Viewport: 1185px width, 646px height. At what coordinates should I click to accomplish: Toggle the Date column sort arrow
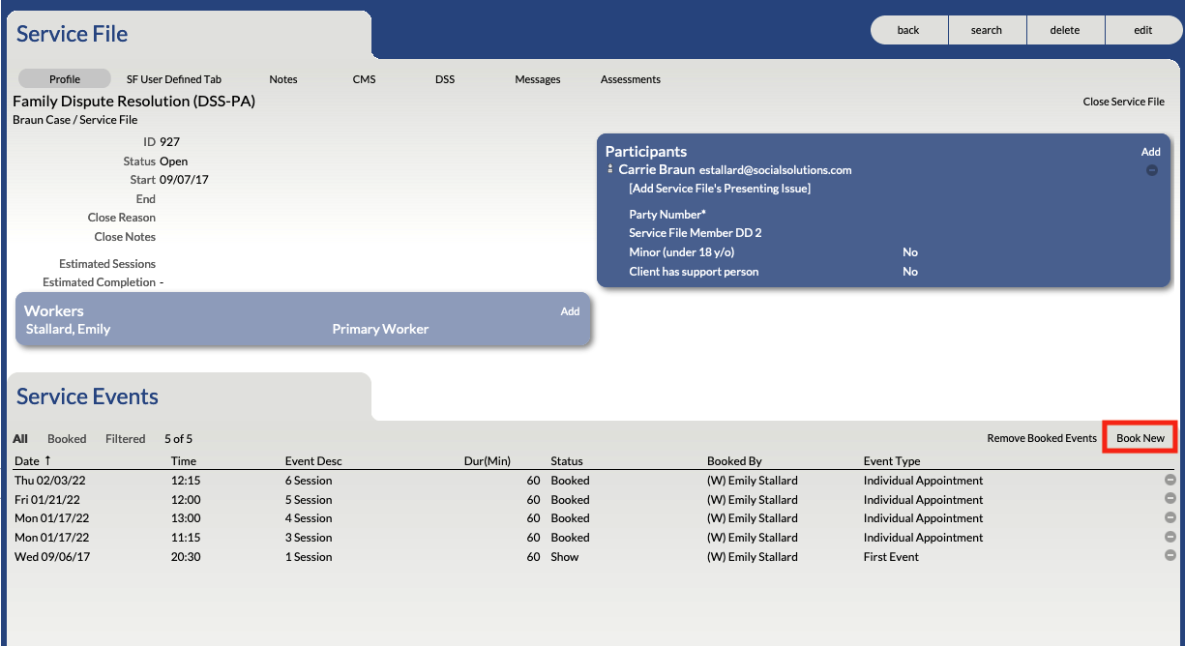47,460
